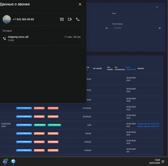The width and height of the screenshot is (168, 166).
Task: Click НЕ ПРОТЕРМІНОВАНО badge in 1 400,00 row
Action: point(24,150)
